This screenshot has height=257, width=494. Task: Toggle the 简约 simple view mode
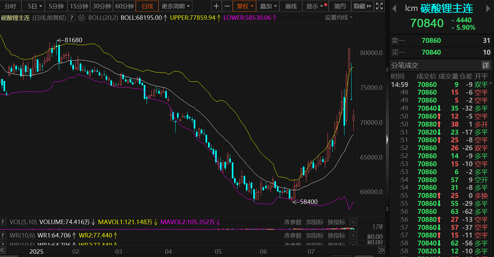click(340, 6)
